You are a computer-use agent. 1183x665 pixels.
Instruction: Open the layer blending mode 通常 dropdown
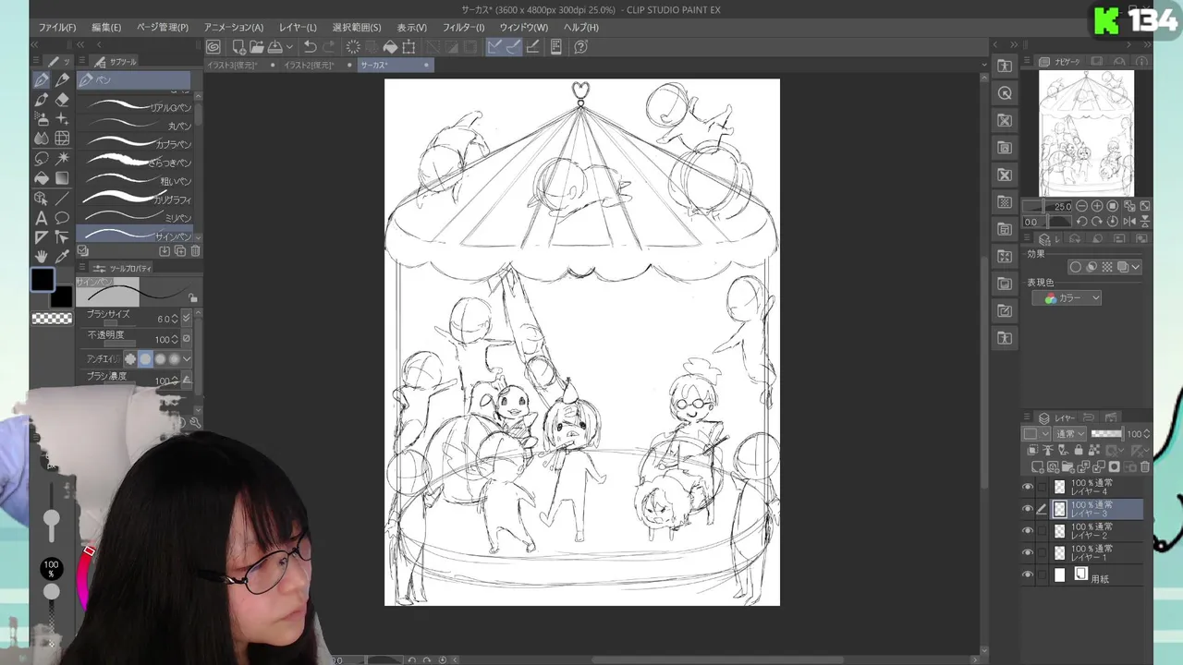1070,434
